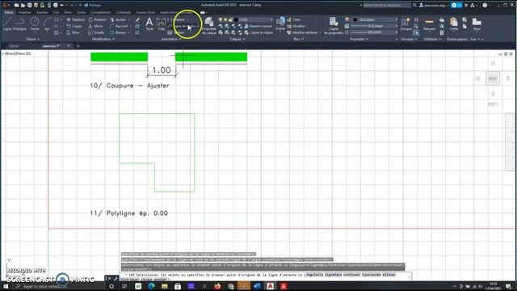This screenshot has width=517, height=291.
Task: Click the Mesurer utility tool
Action: coord(429,24)
